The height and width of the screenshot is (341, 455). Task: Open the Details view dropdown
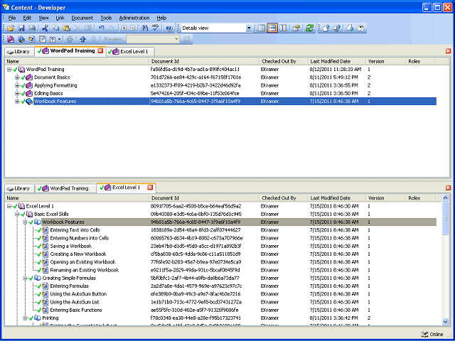[x=249, y=28]
